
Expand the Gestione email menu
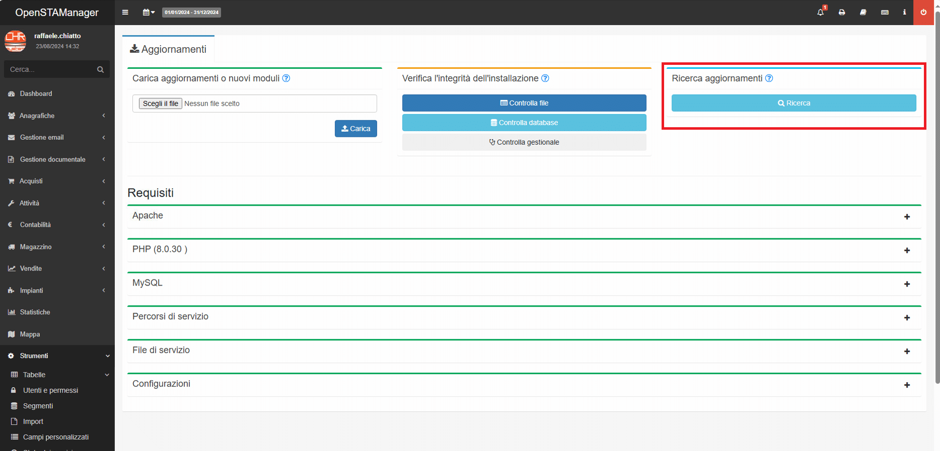pos(57,137)
